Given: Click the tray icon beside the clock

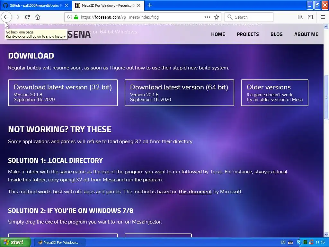Looking at the screenshot, I should point(311,242).
